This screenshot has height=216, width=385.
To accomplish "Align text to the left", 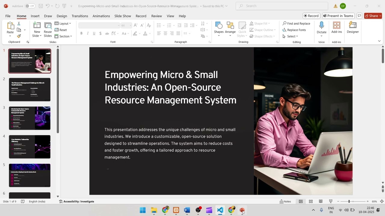I will pos(159,33).
